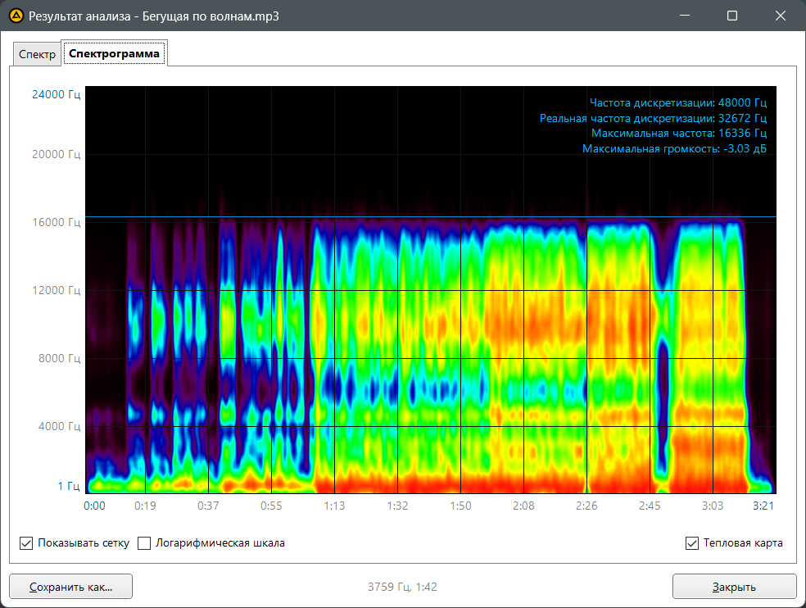Select the Спектрограмма tab

click(115, 54)
